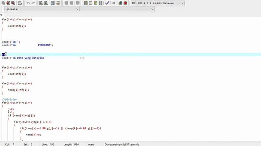Click the Goto line toolbar icon

coord(58,3)
